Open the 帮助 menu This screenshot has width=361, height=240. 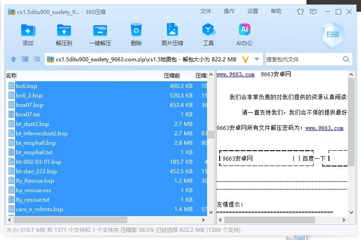click(276, 11)
